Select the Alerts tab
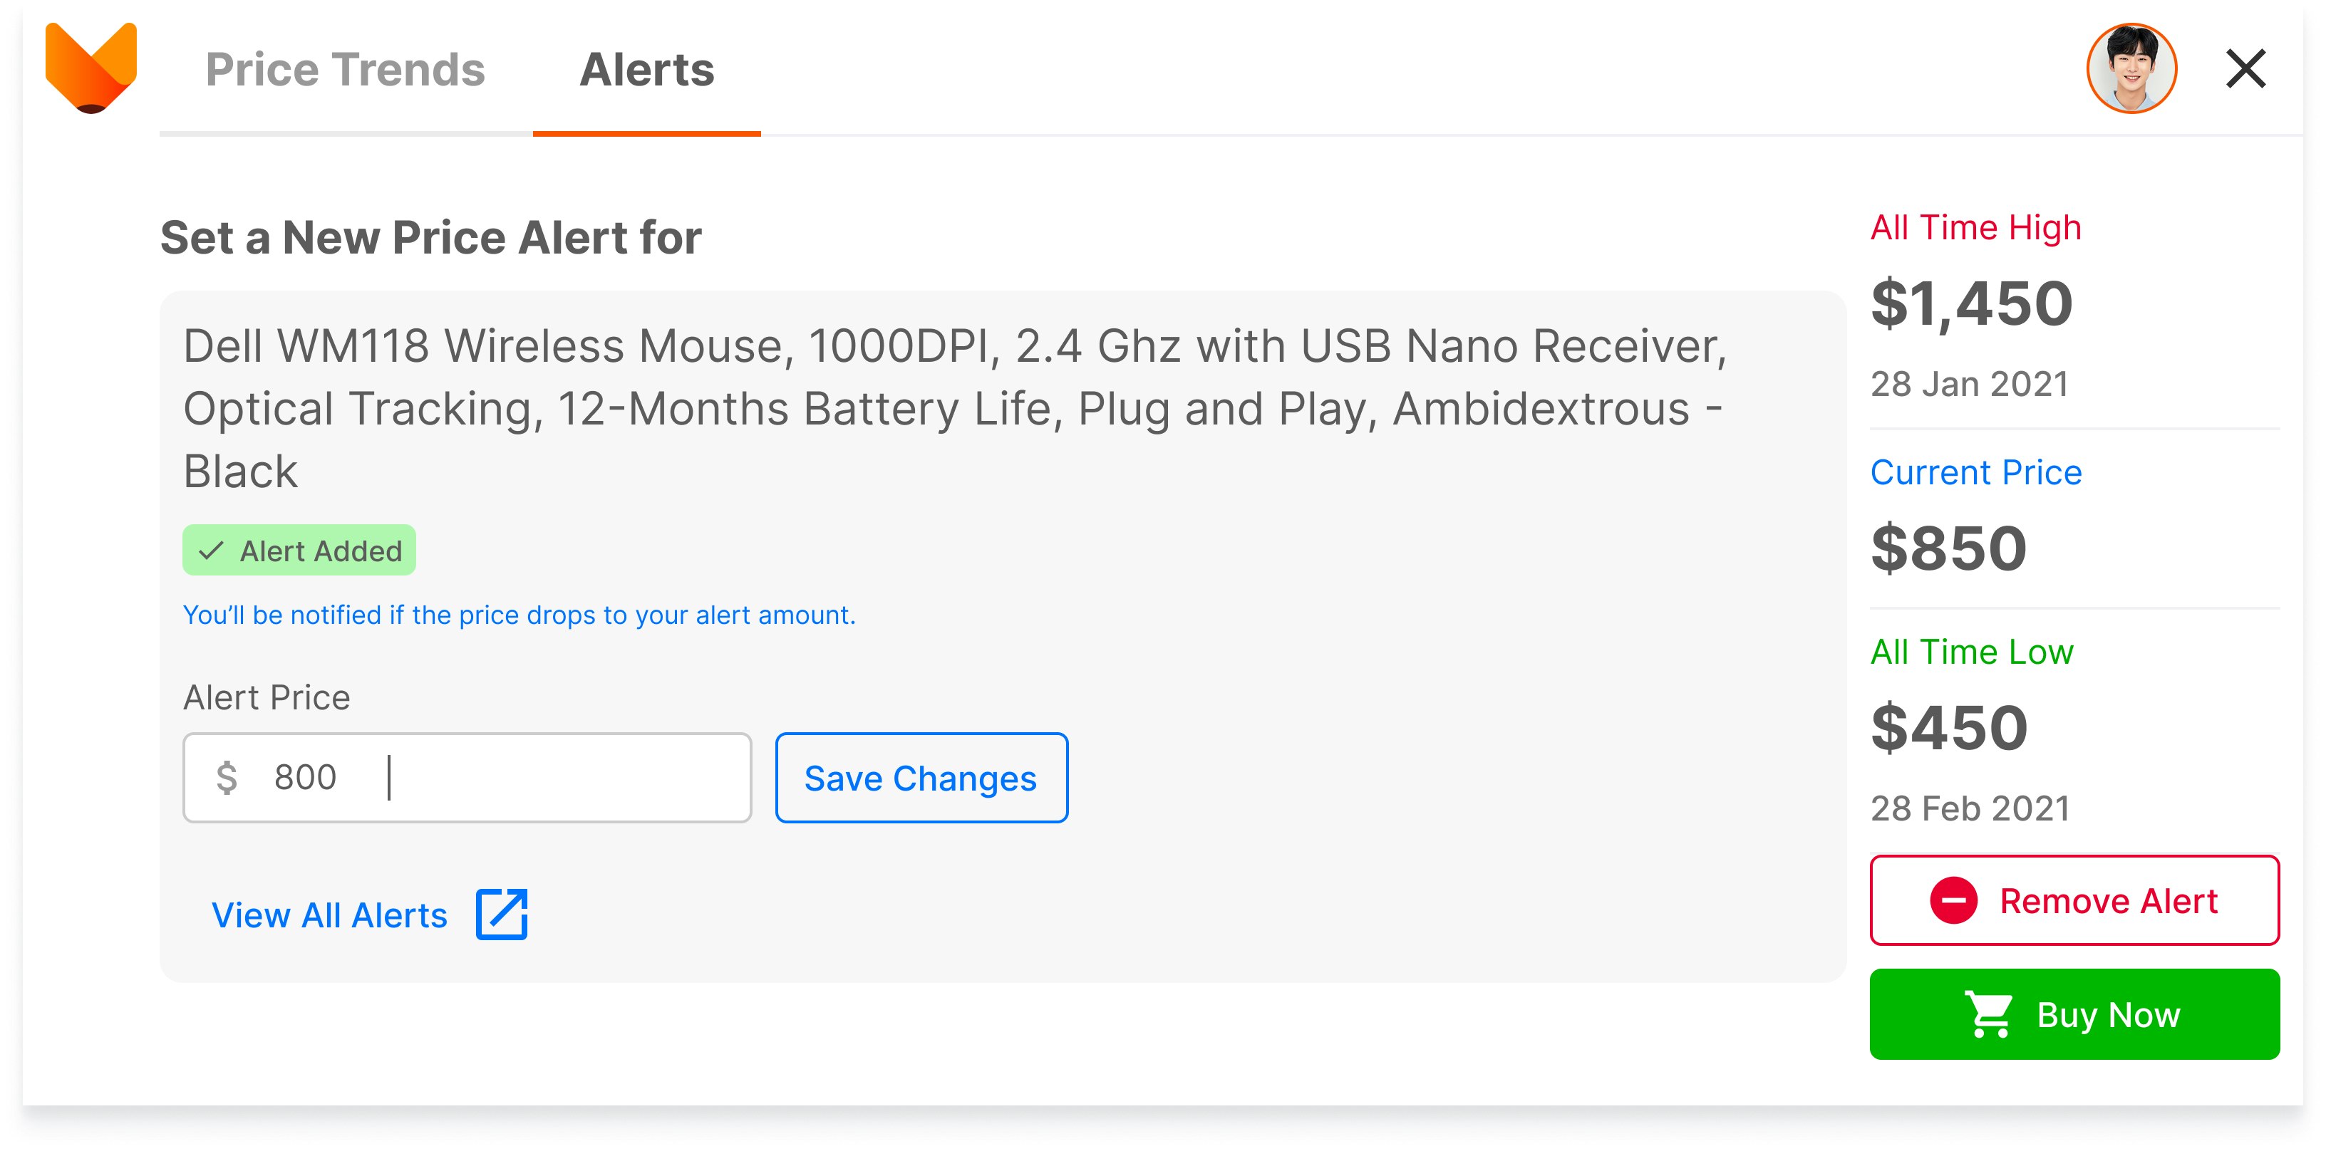2326x1151 pixels. (646, 70)
